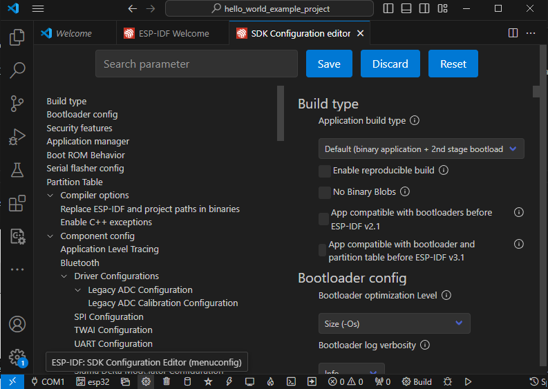Open the Extensions view
This screenshot has width=548, height=389.
17,203
